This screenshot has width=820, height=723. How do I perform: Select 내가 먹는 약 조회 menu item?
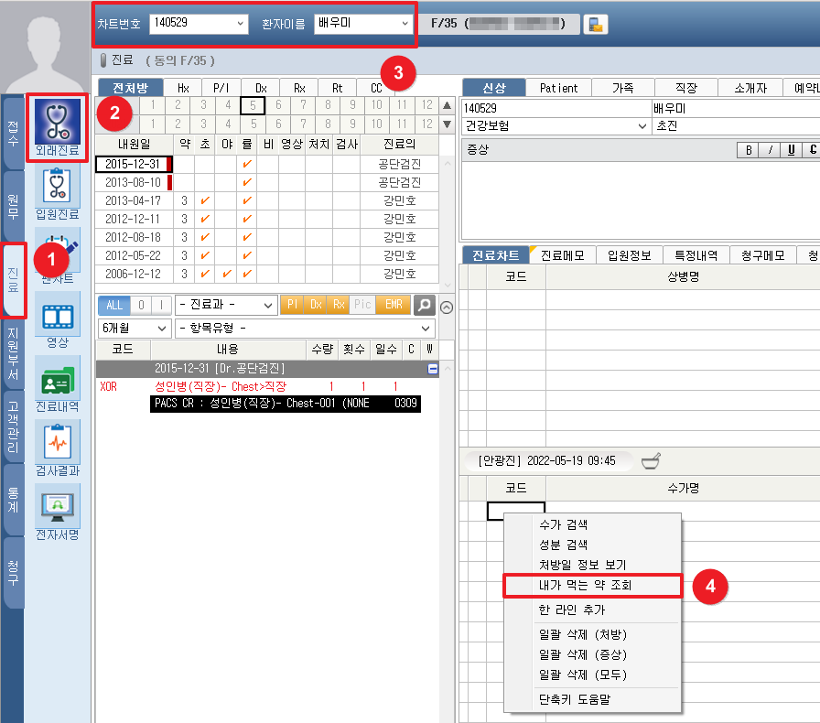pyautogui.click(x=592, y=586)
